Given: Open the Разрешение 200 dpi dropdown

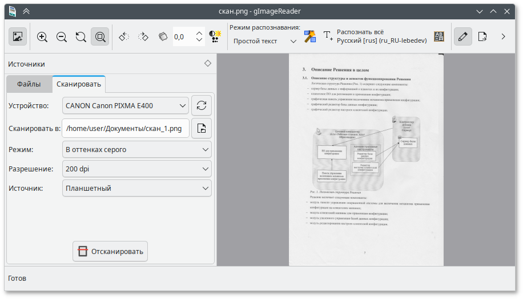Looking at the screenshot, I should [137, 169].
